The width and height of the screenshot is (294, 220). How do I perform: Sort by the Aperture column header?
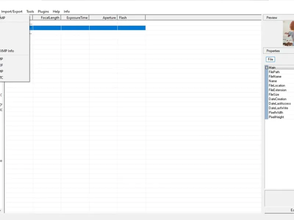click(x=103, y=18)
